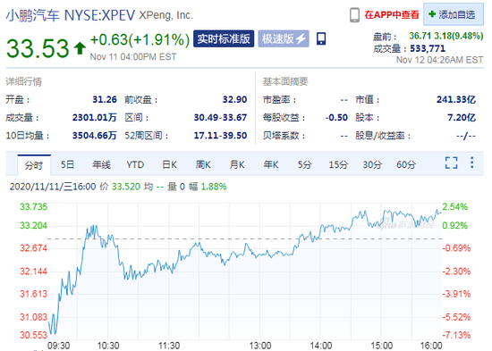Image resolution: width=492 pixels, height=351 pixels.
Task: Click the 区间 value 30.49-33.67
Action: [220, 118]
